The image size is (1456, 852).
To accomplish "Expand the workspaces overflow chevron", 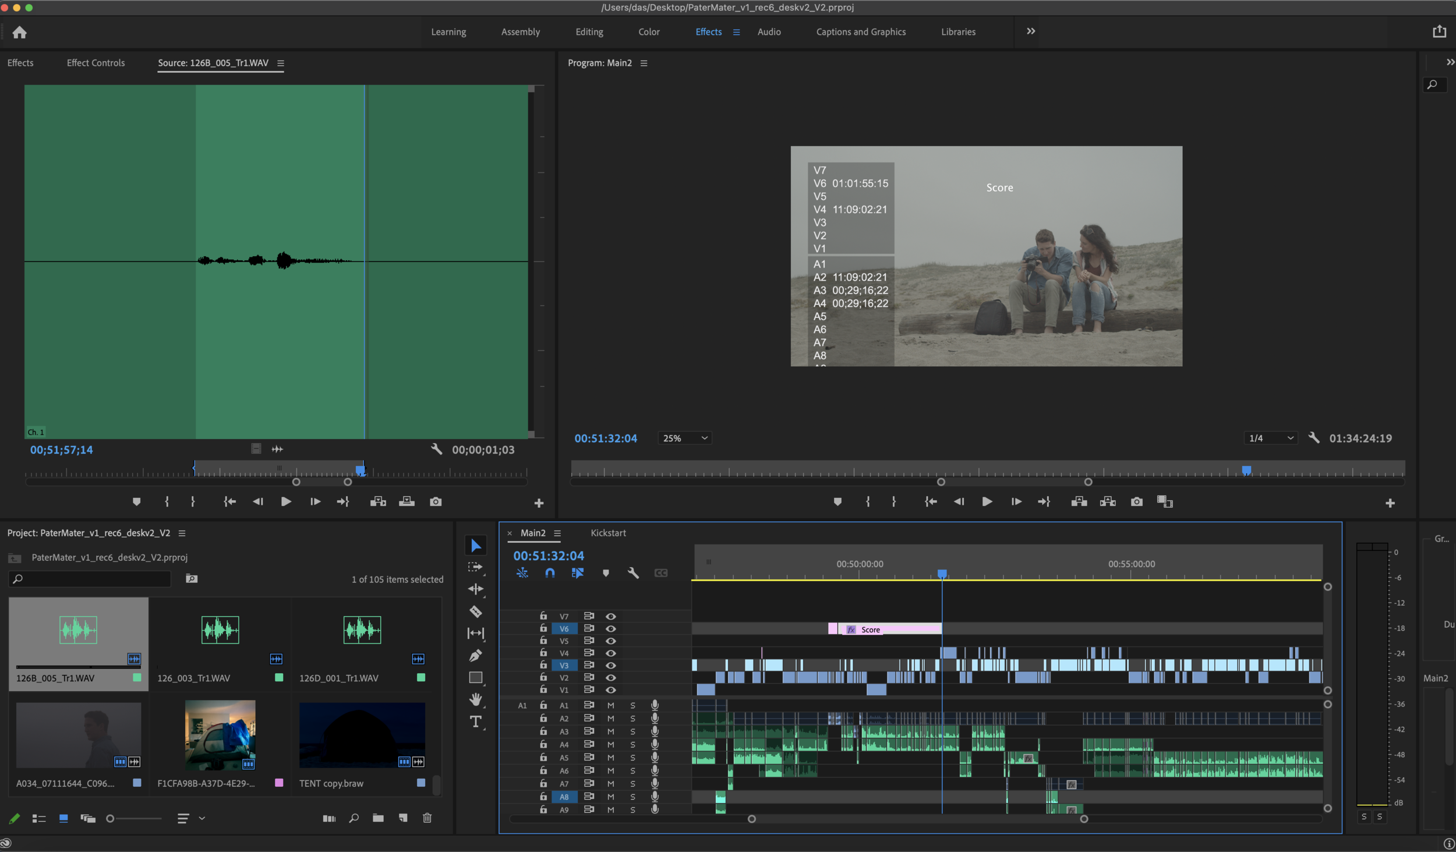I will [1030, 31].
